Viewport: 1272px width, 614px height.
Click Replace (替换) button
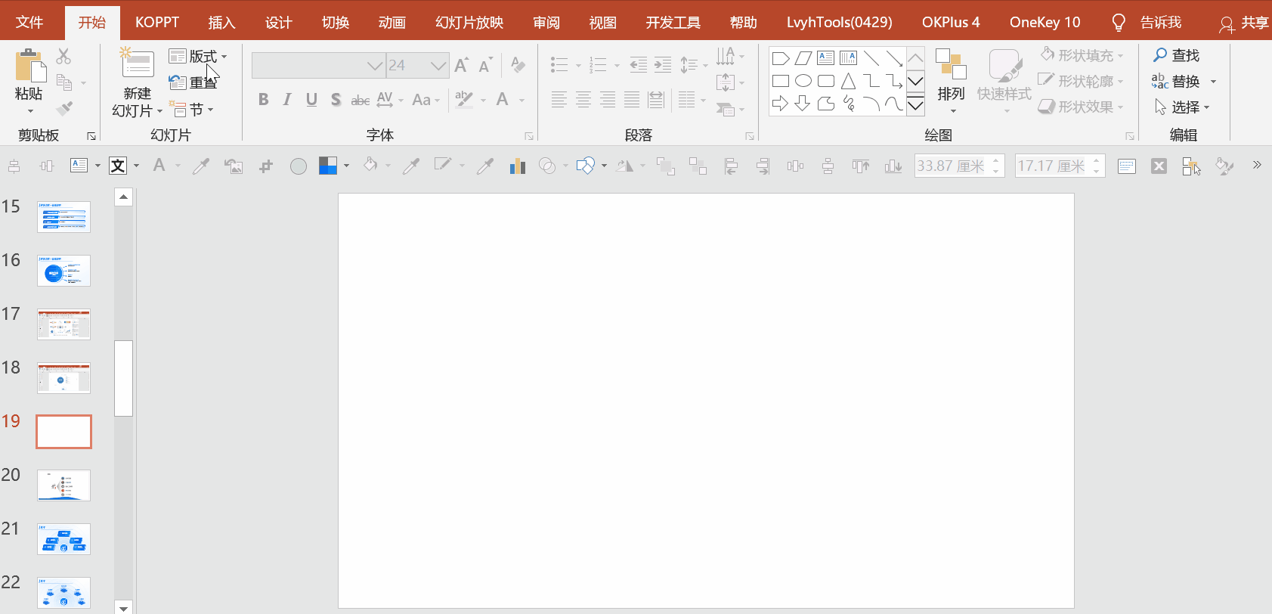(1176, 81)
